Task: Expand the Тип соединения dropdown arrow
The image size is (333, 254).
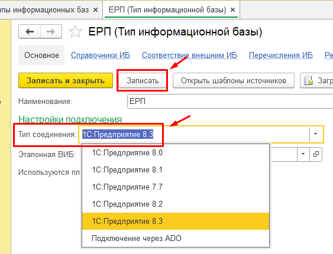Action: click(x=315, y=134)
